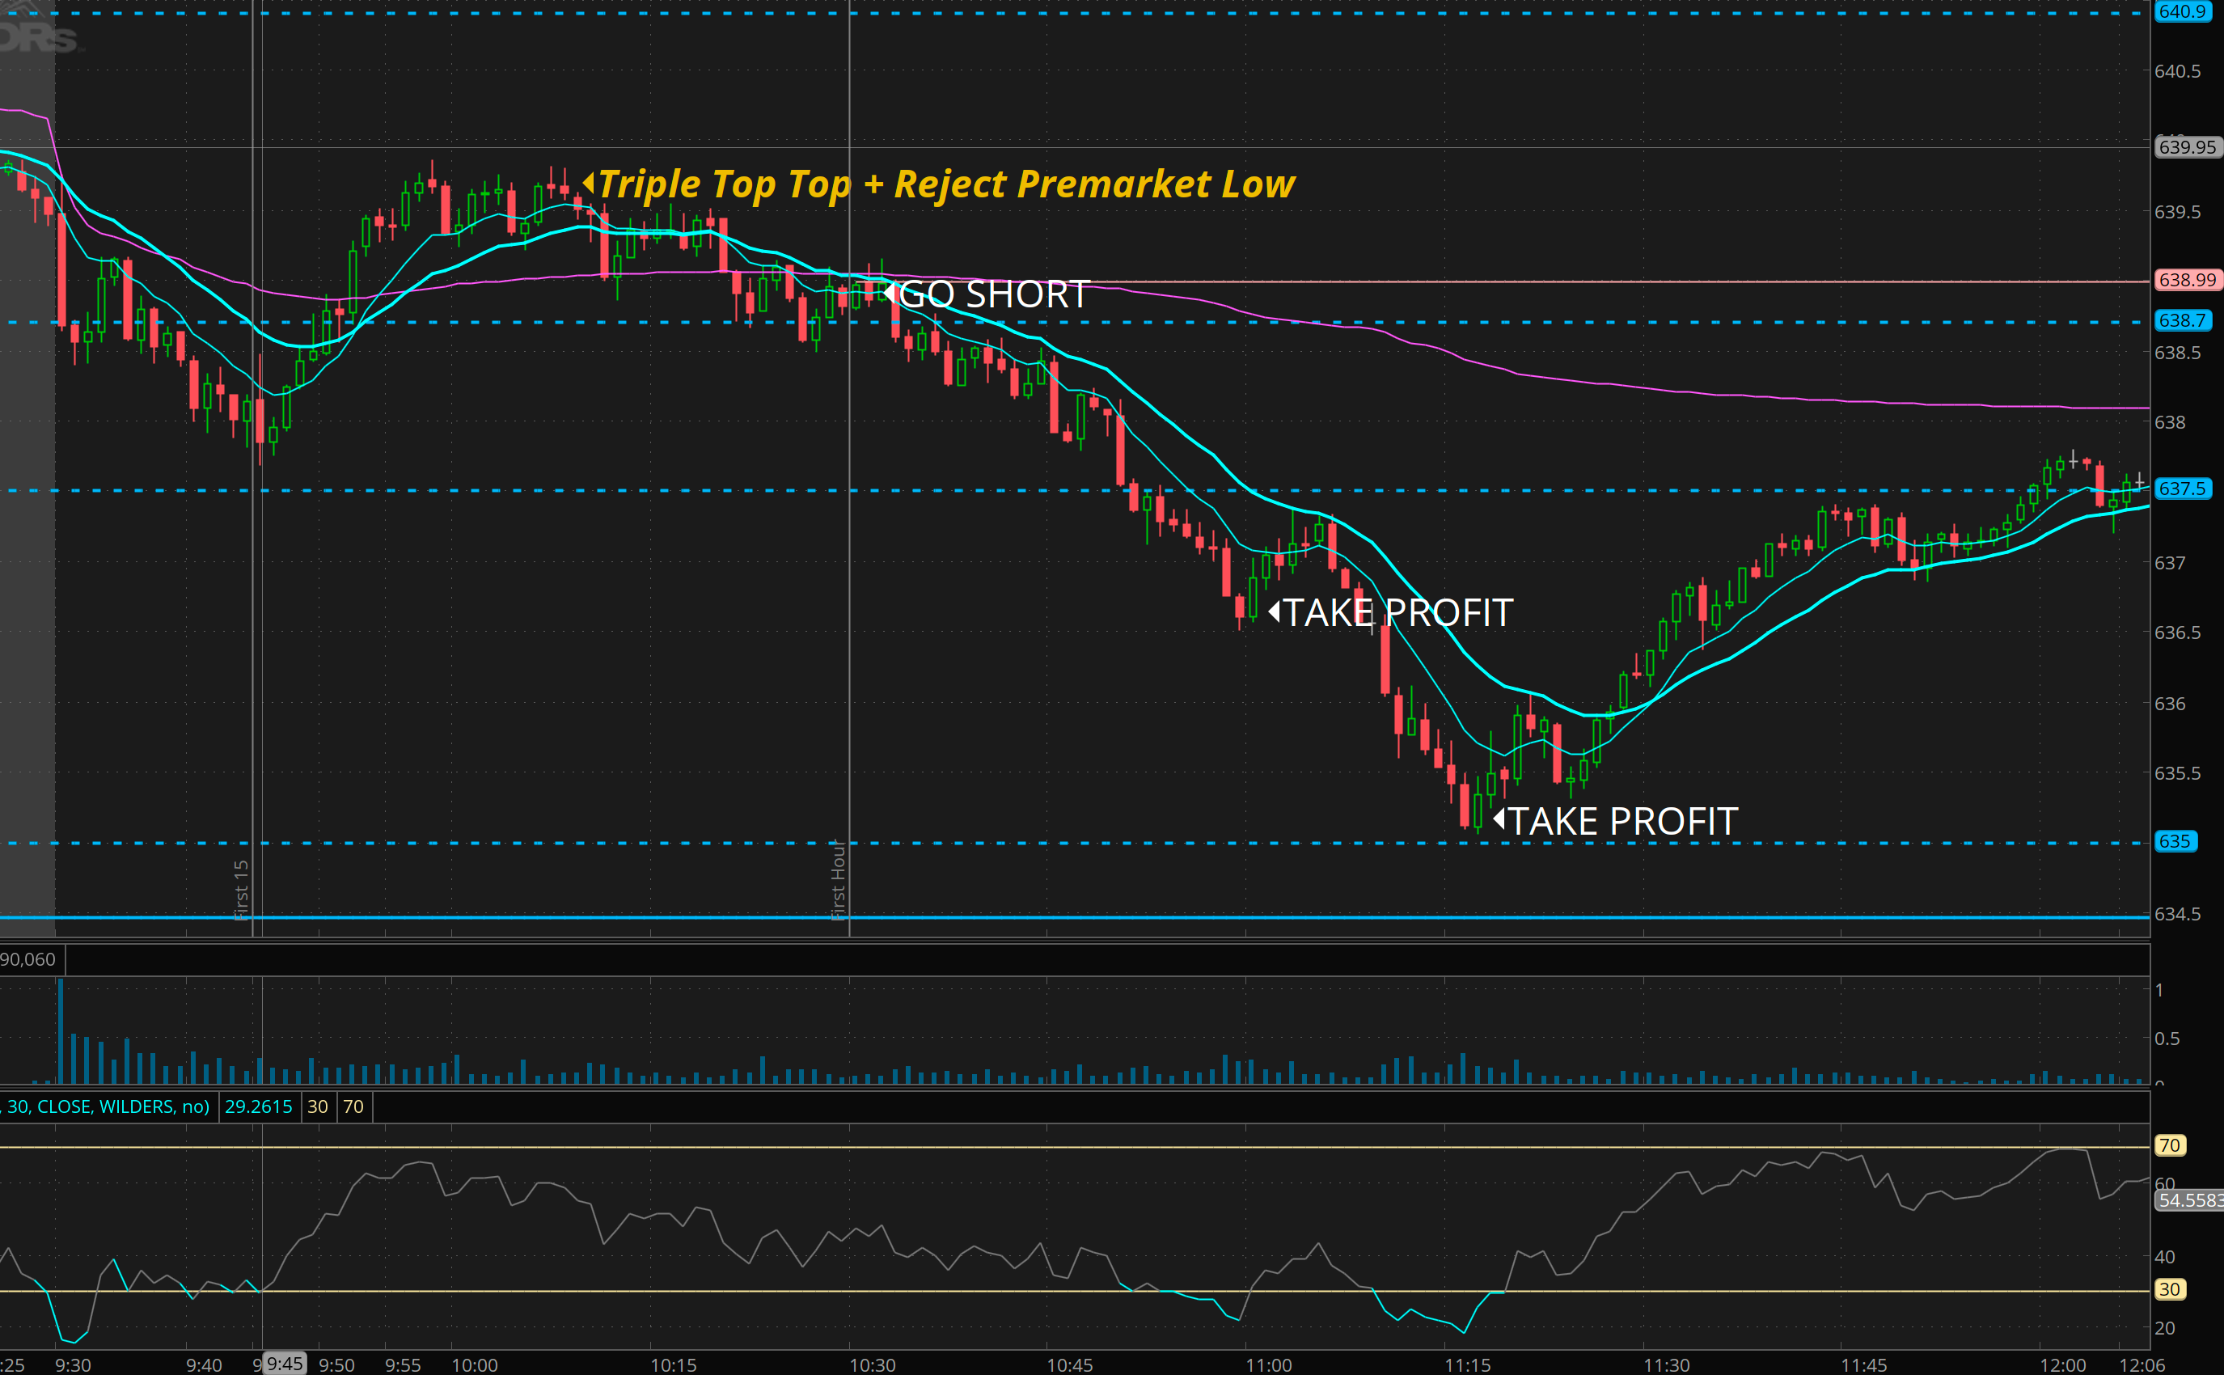Click the 29.2615 RSI value in header

pyautogui.click(x=259, y=1106)
